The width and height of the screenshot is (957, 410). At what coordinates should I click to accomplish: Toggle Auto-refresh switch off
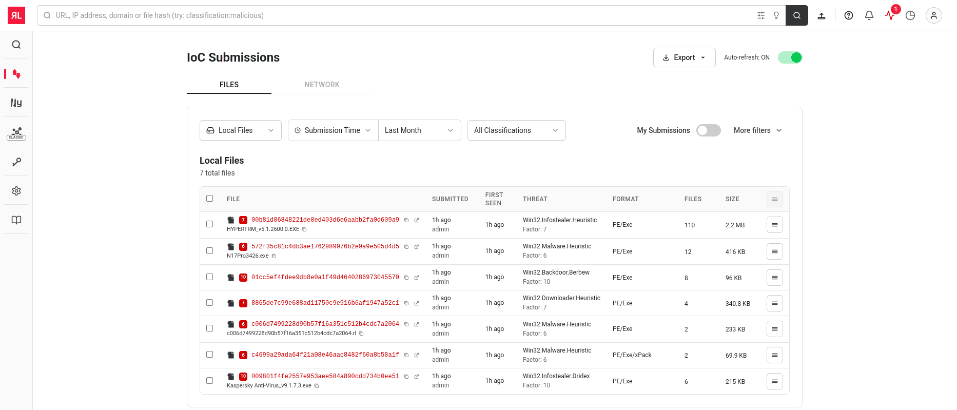point(790,57)
